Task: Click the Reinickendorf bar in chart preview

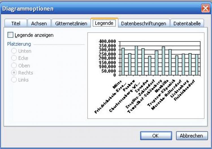Action: point(197,65)
